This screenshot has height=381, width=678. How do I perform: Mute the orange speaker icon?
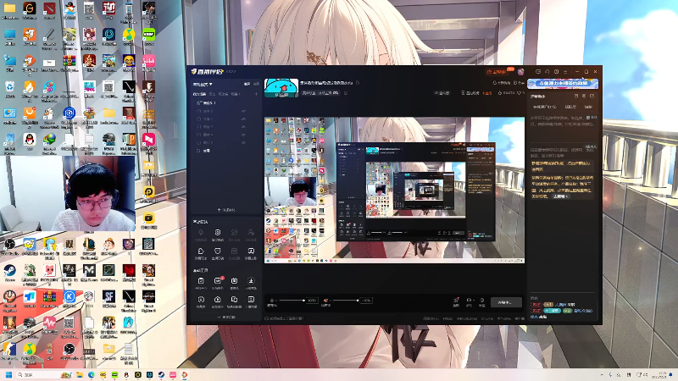[x=325, y=301]
